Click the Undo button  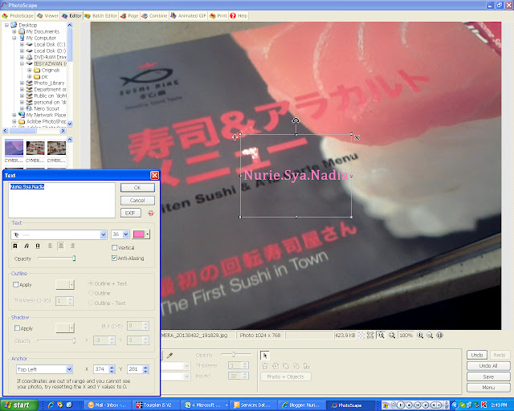(477, 355)
